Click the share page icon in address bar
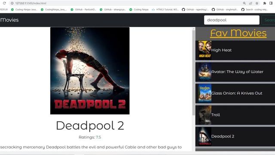 pos(251,3)
